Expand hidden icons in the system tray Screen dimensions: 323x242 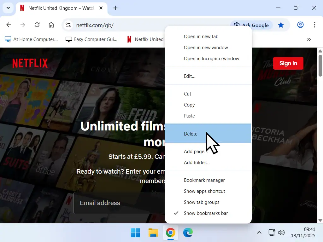coord(259,232)
